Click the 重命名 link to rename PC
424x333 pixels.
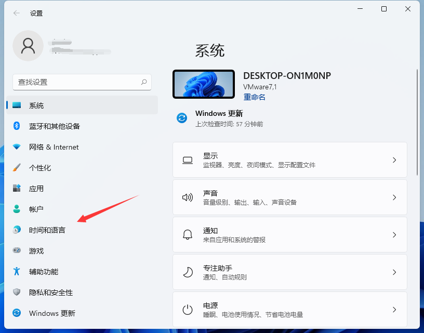254,97
